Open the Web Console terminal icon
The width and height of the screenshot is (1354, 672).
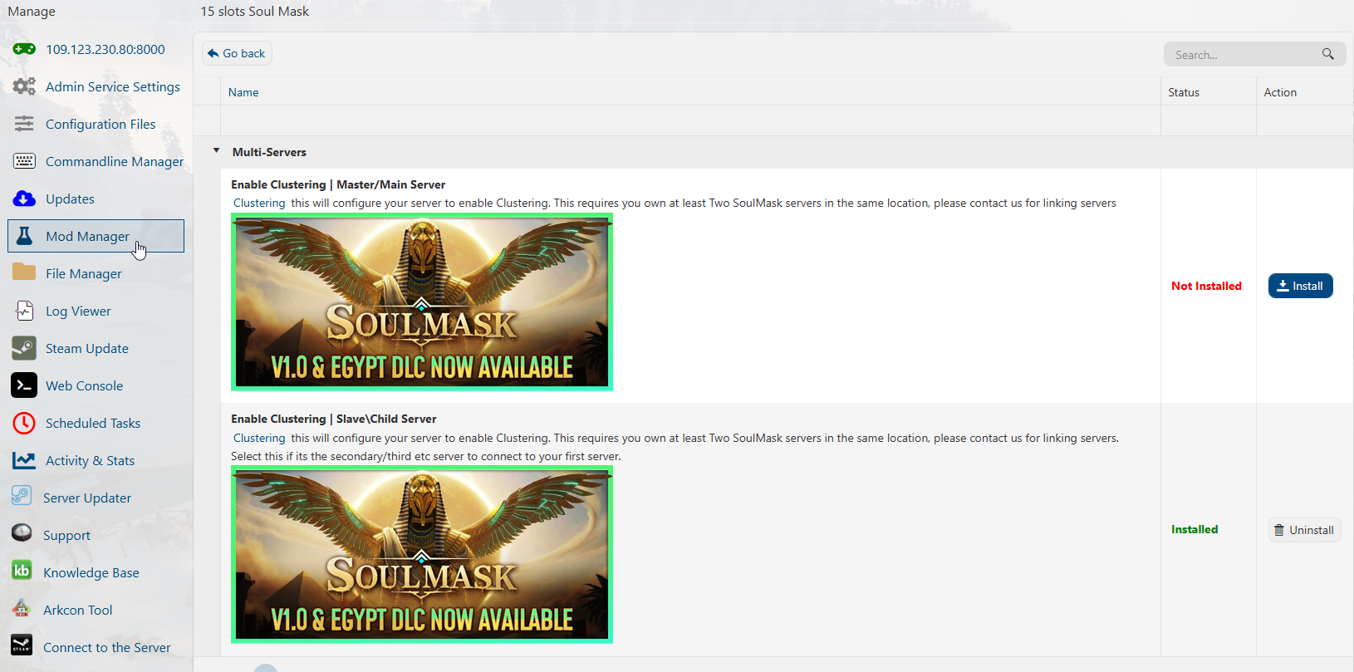click(24, 385)
